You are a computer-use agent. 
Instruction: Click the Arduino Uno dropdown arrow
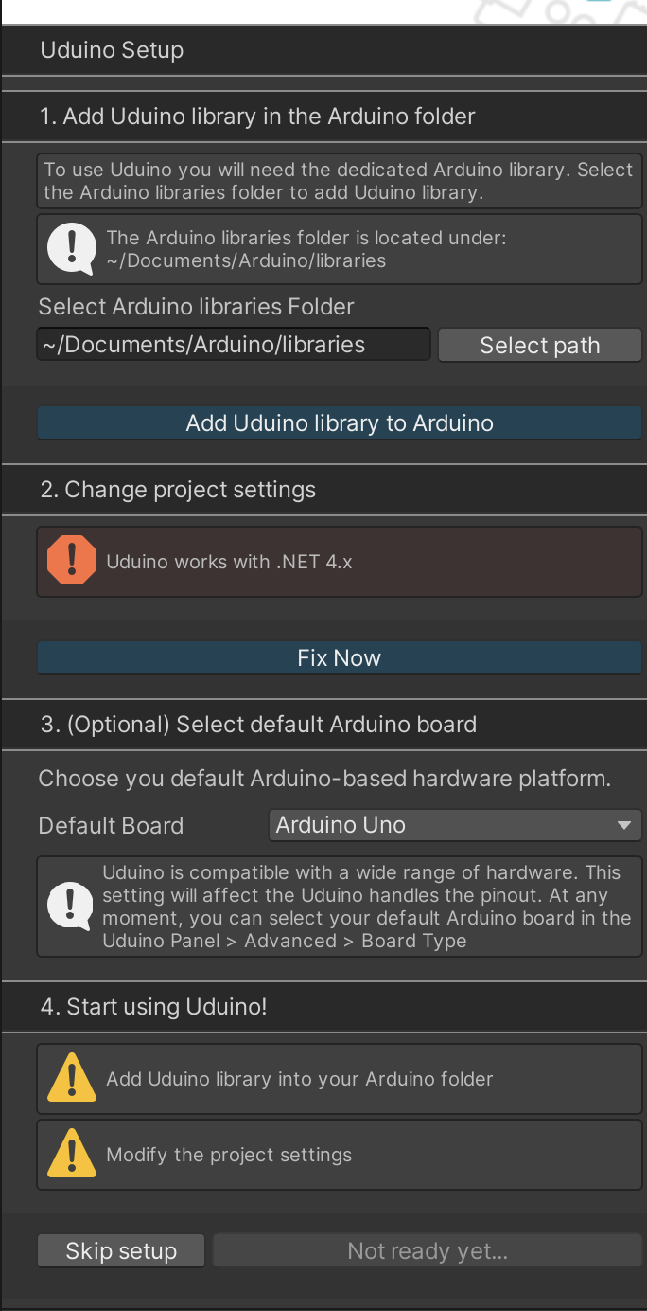(623, 825)
